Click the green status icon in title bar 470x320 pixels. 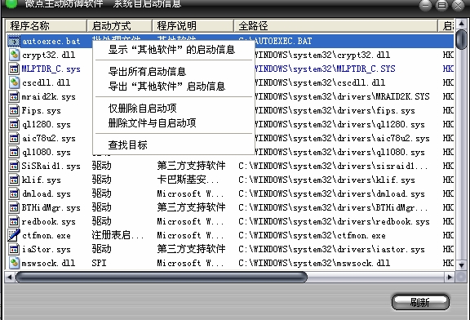(x=11, y=3)
